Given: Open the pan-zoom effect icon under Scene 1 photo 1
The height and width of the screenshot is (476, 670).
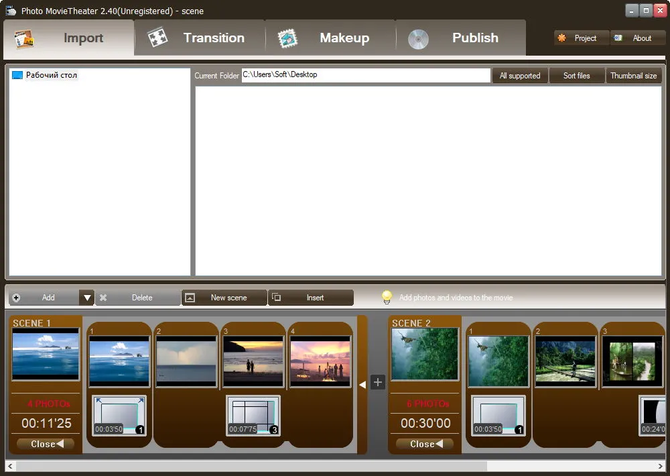Looking at the screenshot, I should [119, 416].
